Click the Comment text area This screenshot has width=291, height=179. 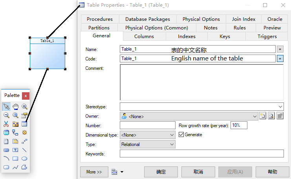coord(201,82)
